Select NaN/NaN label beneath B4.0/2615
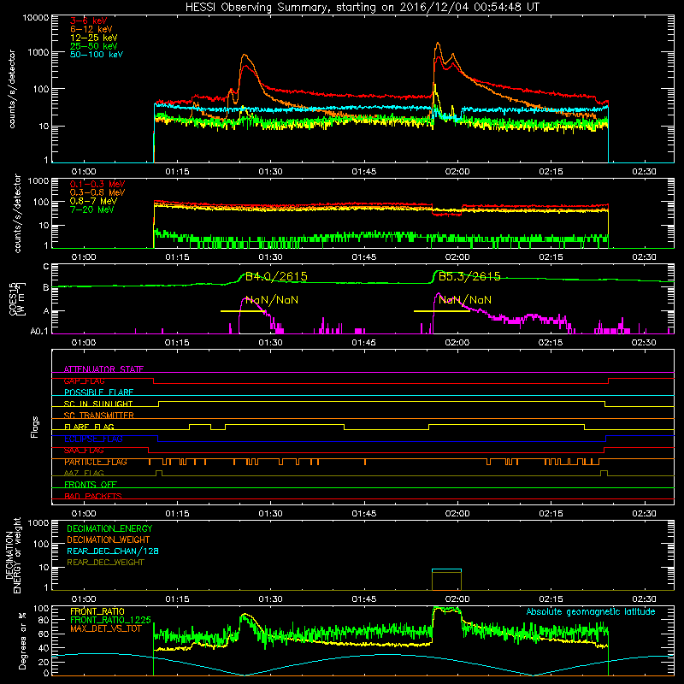The image size is (684, 684). tap(272, 300)
